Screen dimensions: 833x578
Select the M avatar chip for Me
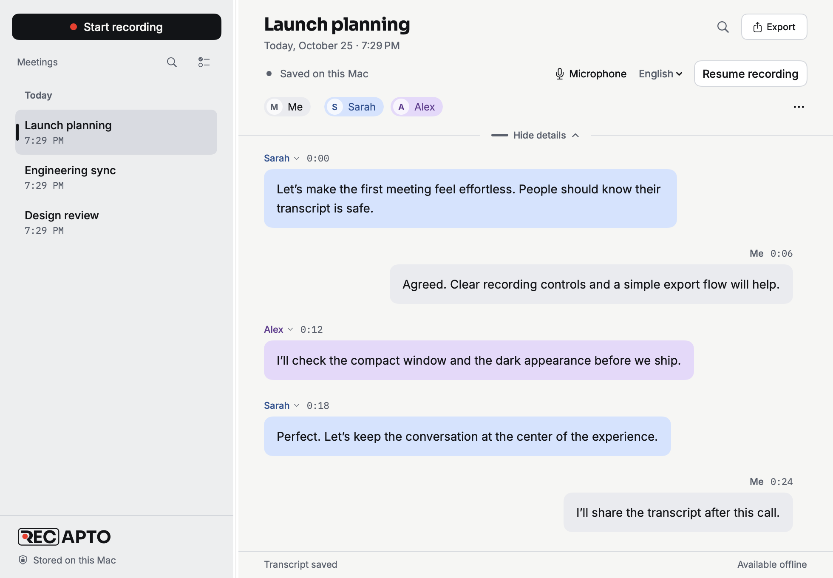[287, 107]
